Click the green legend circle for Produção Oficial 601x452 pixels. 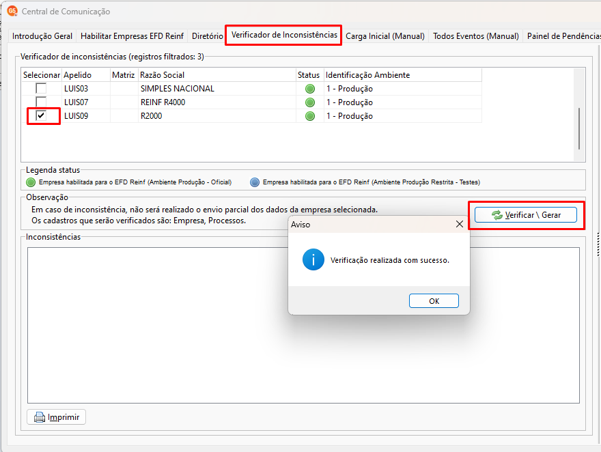tap(31, 182)
